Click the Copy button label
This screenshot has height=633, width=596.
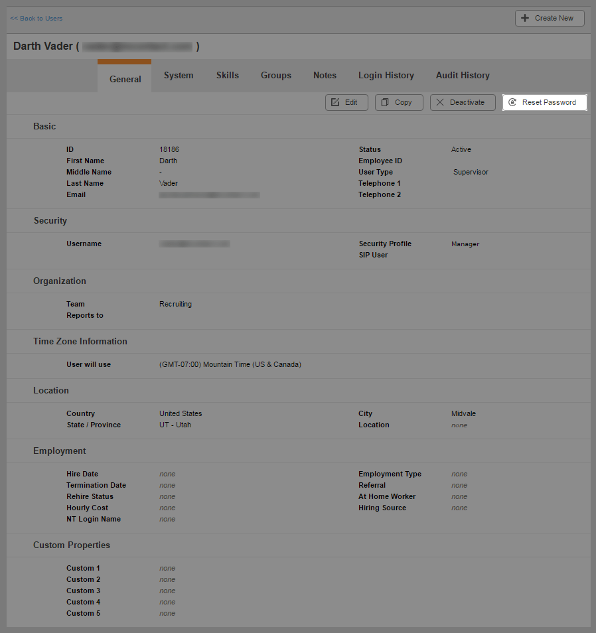(x=403, y=102)
